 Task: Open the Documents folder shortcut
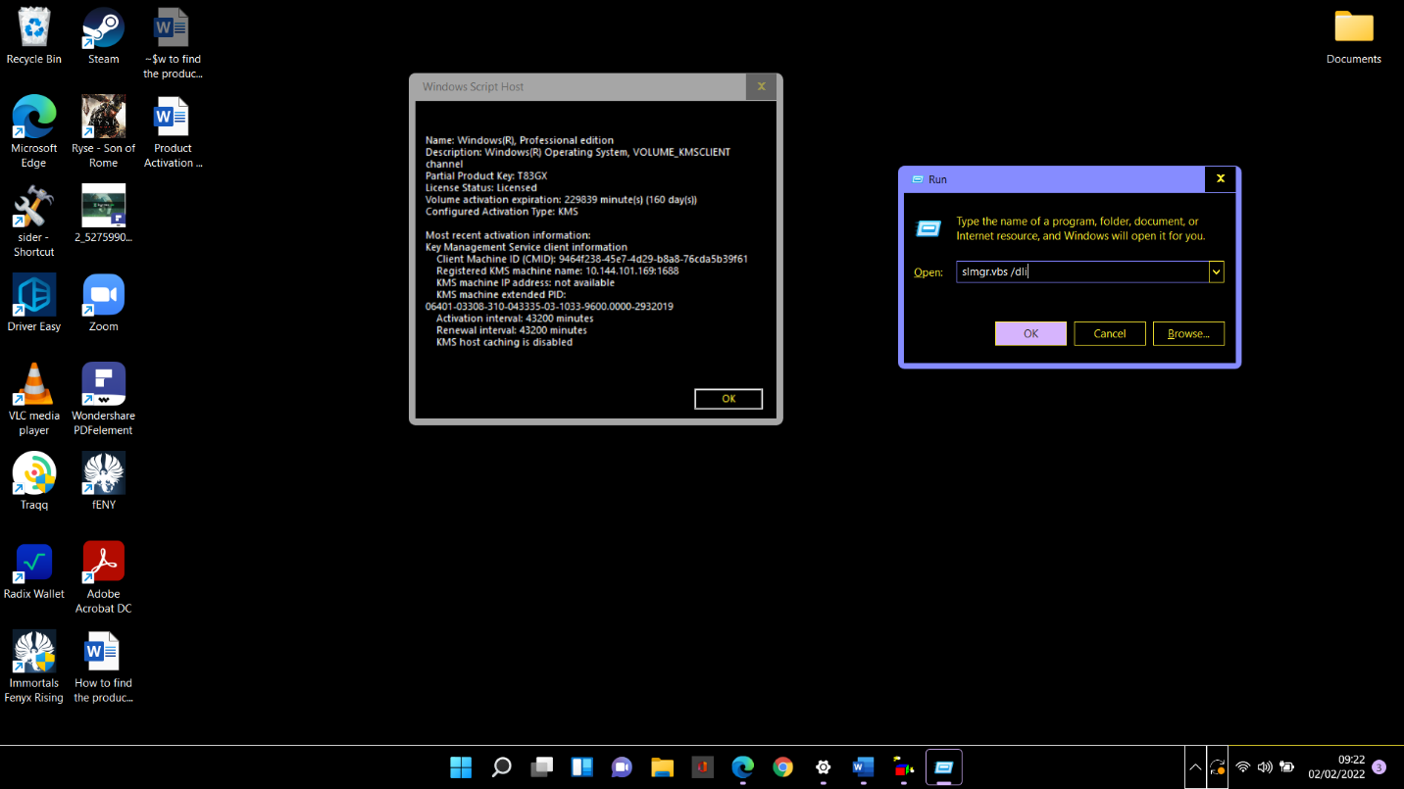point(1353,26)
